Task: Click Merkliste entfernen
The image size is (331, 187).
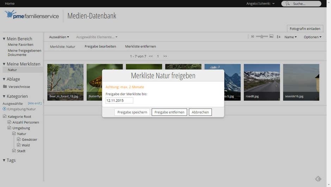Action: click(140, 46)
